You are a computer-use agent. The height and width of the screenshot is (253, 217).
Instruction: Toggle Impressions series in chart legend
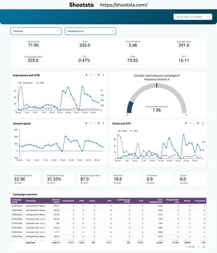[x=25, y=83]
